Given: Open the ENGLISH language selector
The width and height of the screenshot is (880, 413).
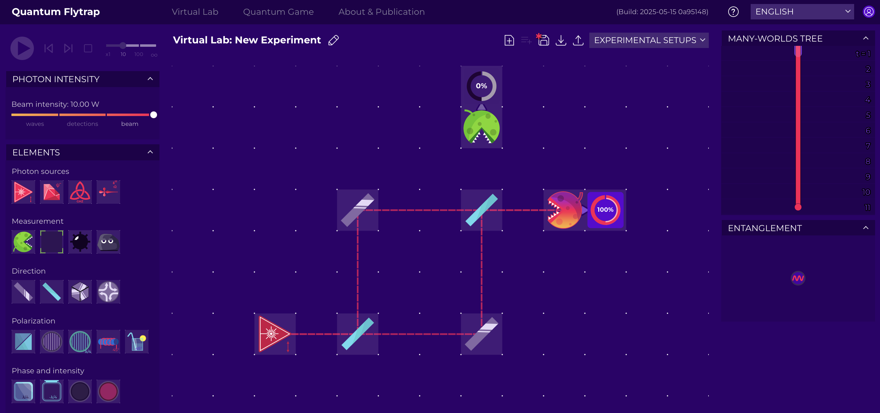Looking at the screenshot, I should point(802,11).
